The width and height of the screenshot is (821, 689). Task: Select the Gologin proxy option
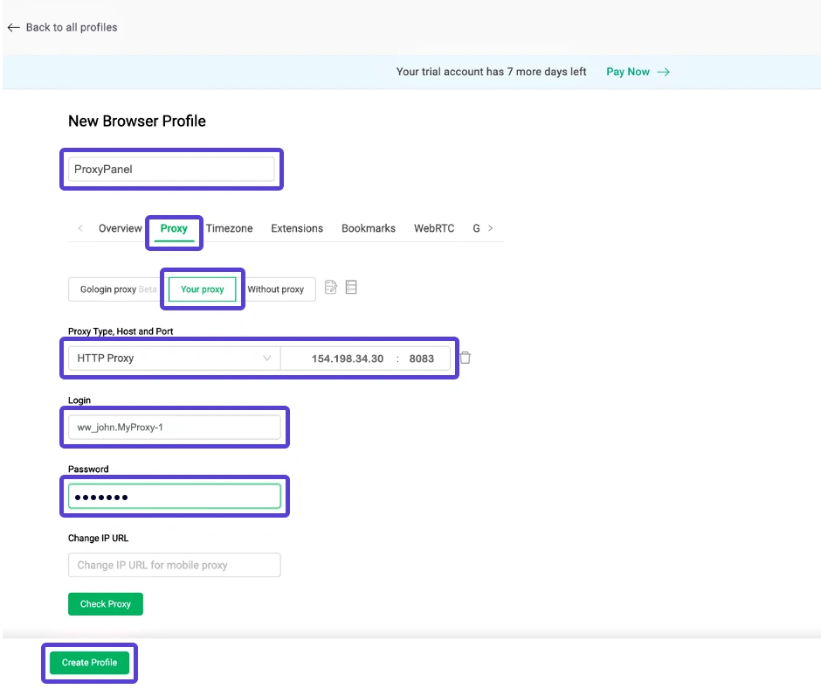coord(114,289)
